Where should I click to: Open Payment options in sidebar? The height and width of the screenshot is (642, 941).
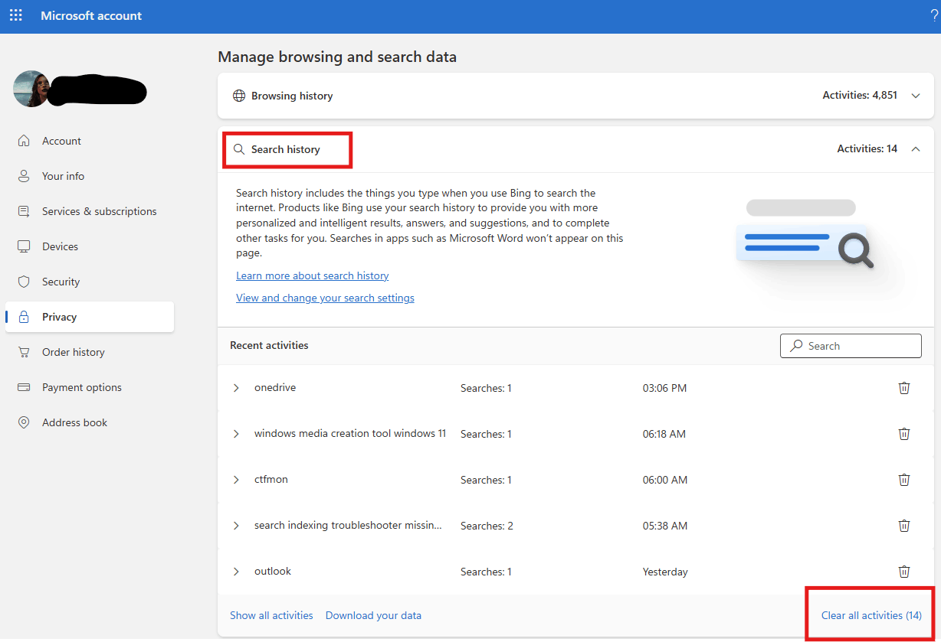tap(90, 387)
